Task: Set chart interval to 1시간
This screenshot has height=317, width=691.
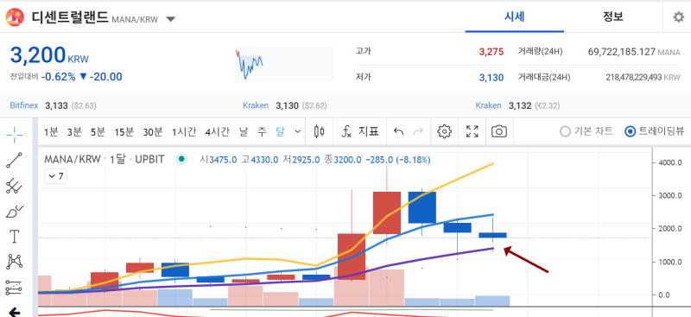Action: [184, 132]
